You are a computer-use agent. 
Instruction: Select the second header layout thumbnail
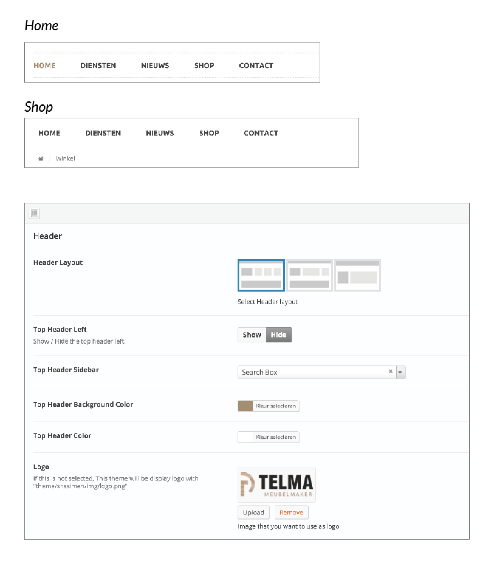(309, 276)
